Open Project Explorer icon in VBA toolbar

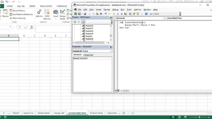pos(130,14)
